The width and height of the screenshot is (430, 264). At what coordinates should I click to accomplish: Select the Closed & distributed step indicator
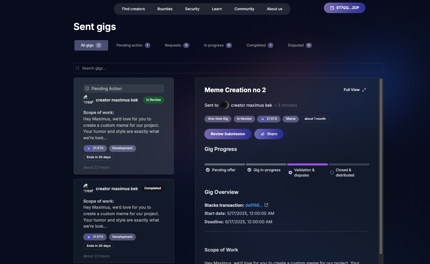[x=332, y=172]
